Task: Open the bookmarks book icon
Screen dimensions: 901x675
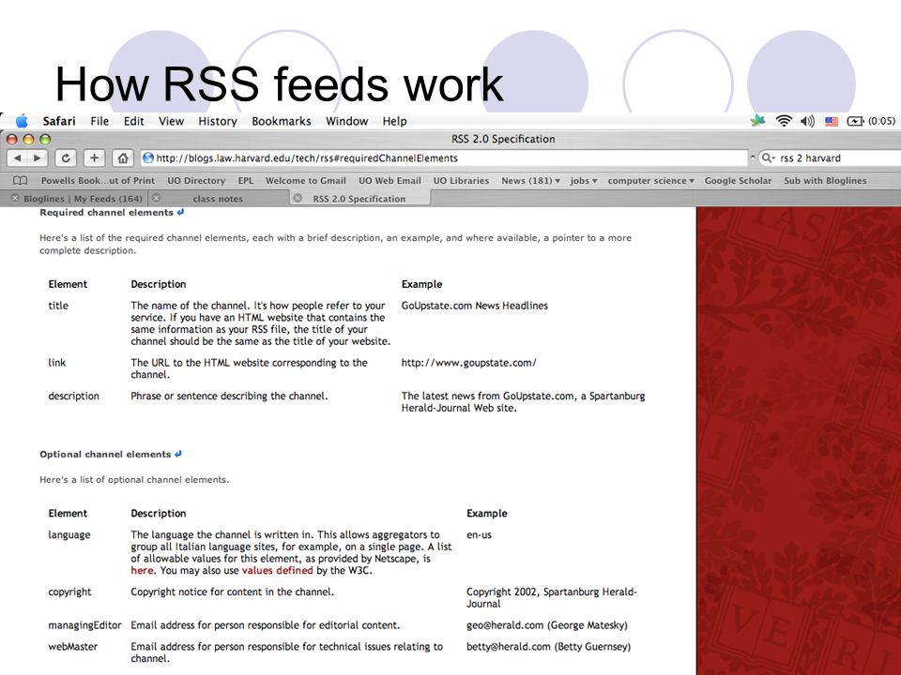Action: coord(20,181)
